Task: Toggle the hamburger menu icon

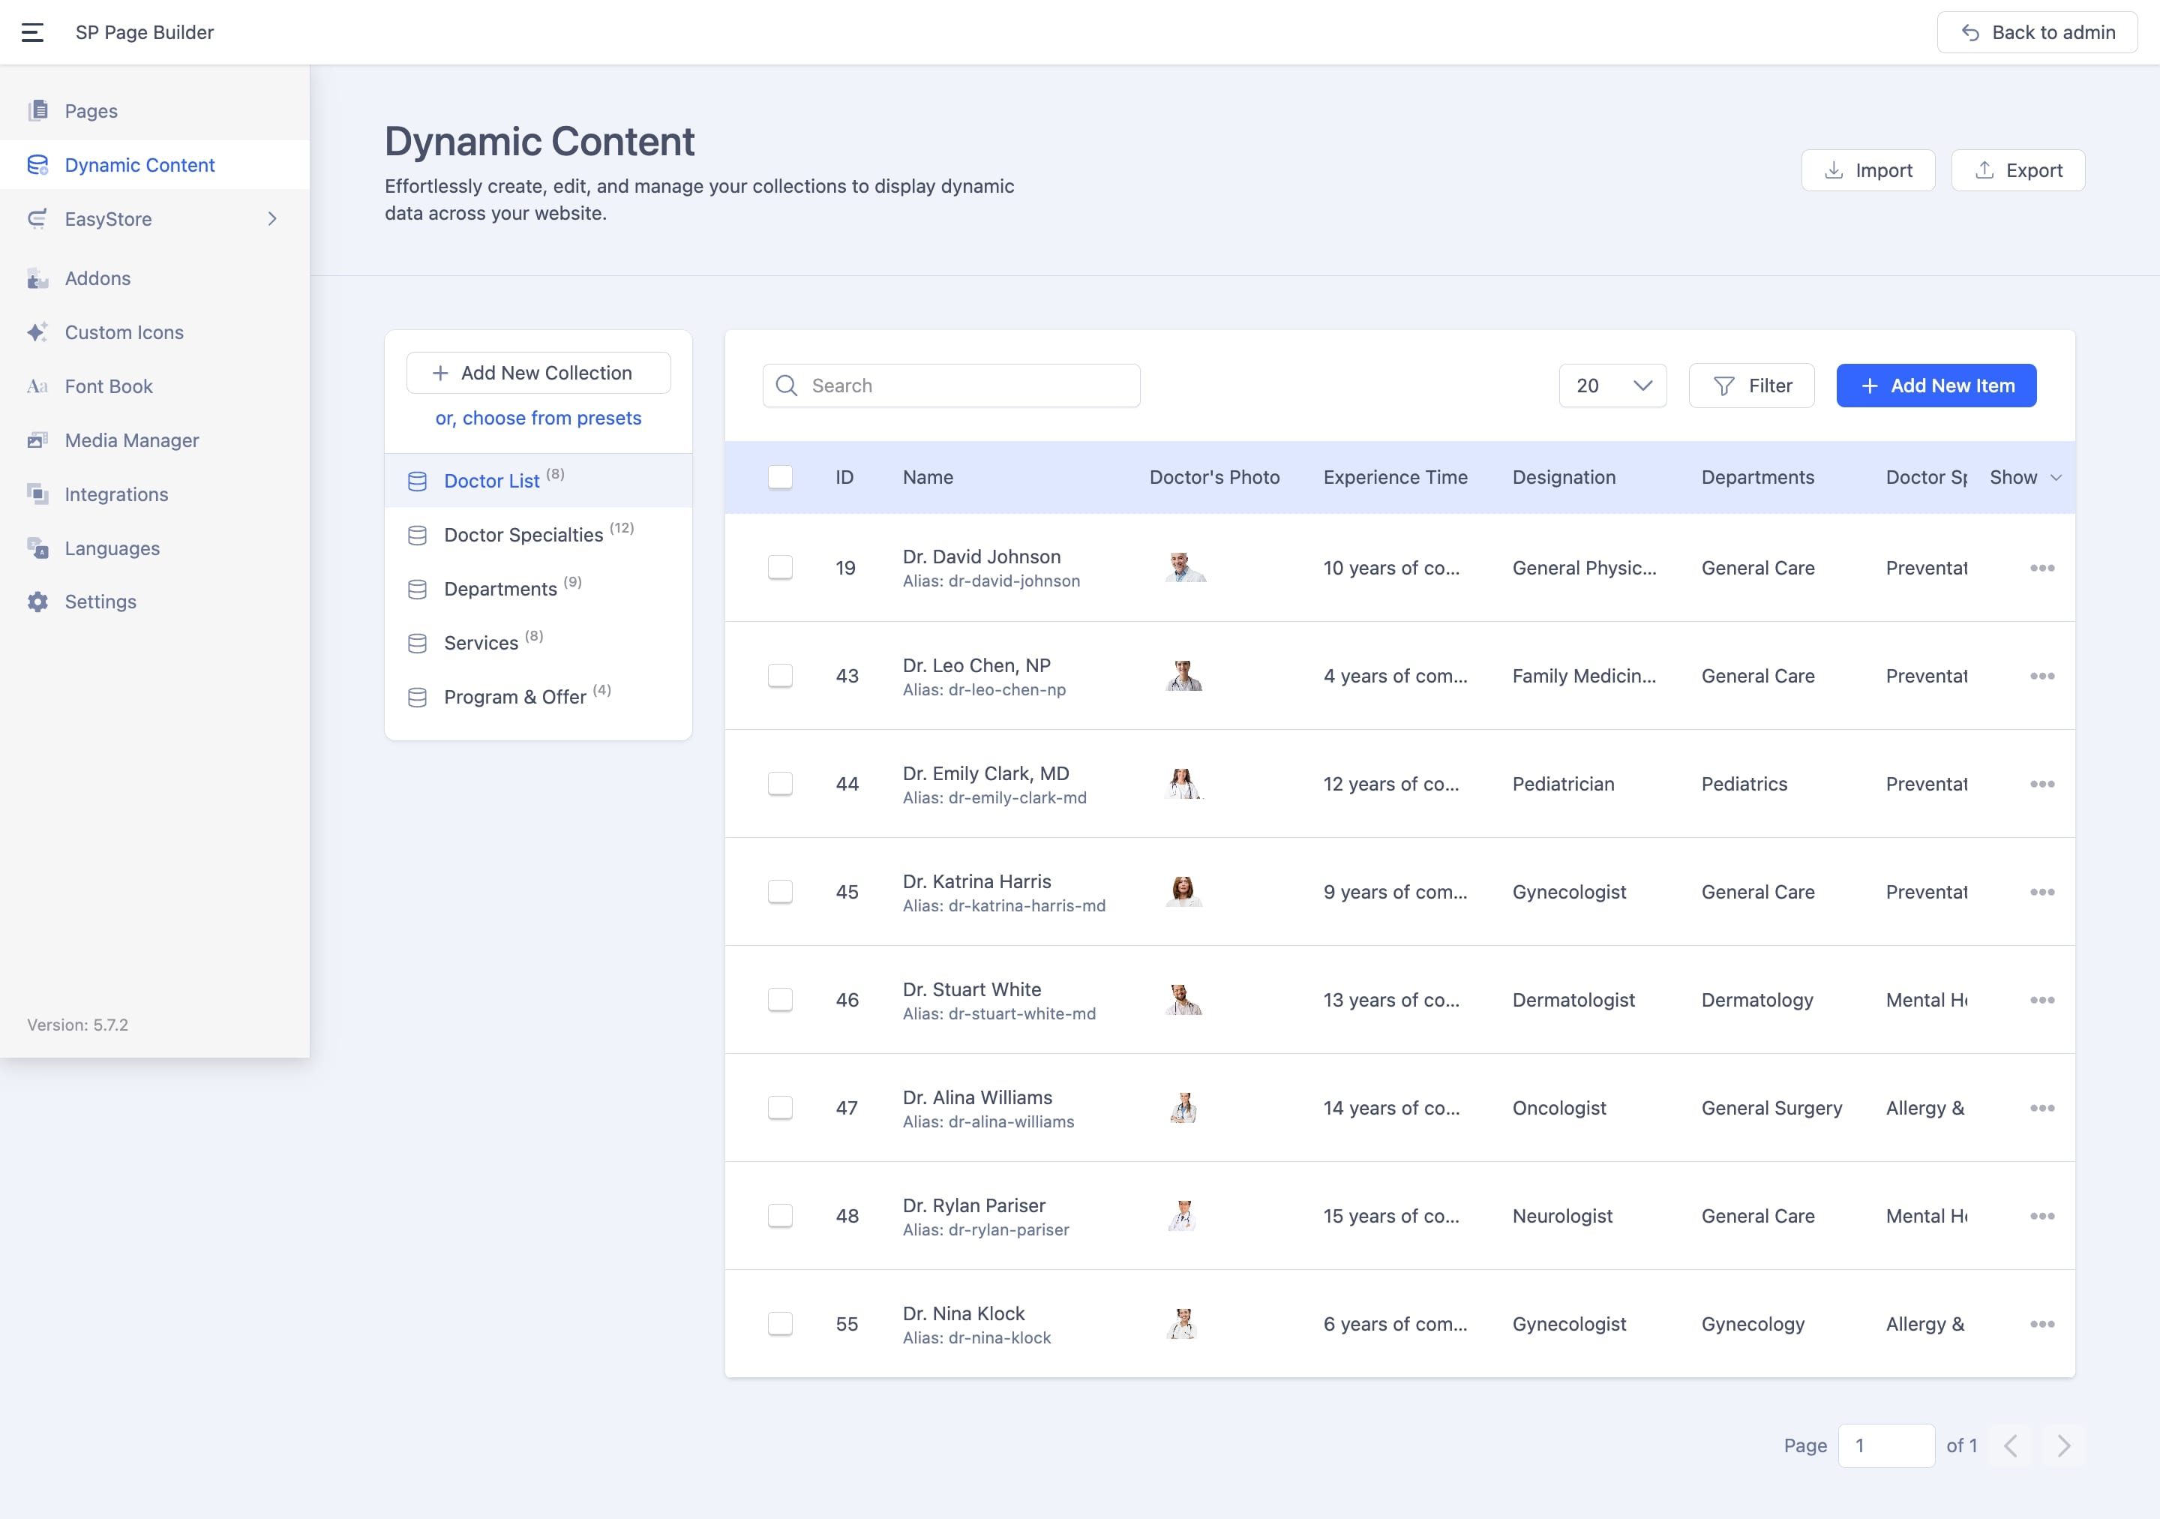Action: [x=33, y=32]
